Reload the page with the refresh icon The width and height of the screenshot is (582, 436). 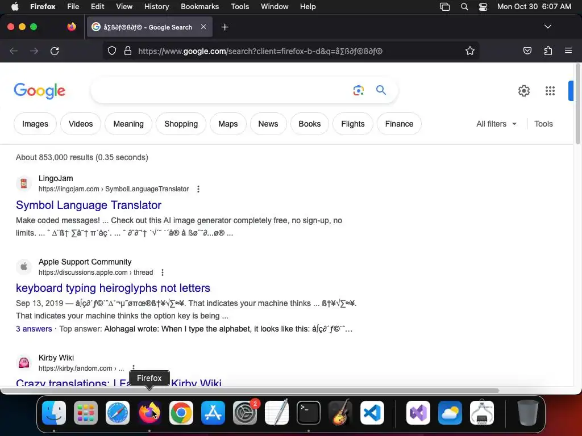pyautogui.click(x=55, y=51)
